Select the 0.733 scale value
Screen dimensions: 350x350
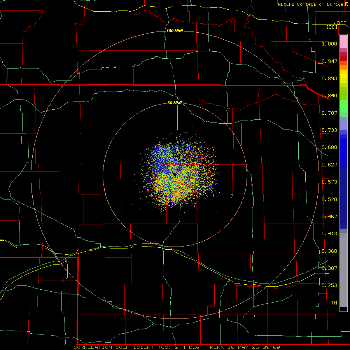pyautogui.click(x=329, y=130)
